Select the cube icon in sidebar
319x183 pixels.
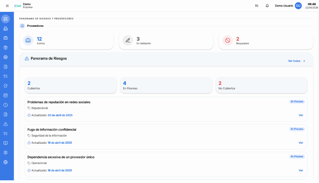[5, 48]
